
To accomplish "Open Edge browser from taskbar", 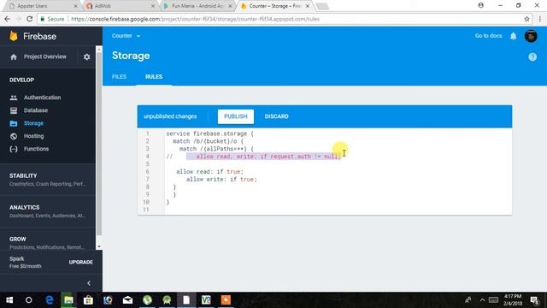I will 50,300.
